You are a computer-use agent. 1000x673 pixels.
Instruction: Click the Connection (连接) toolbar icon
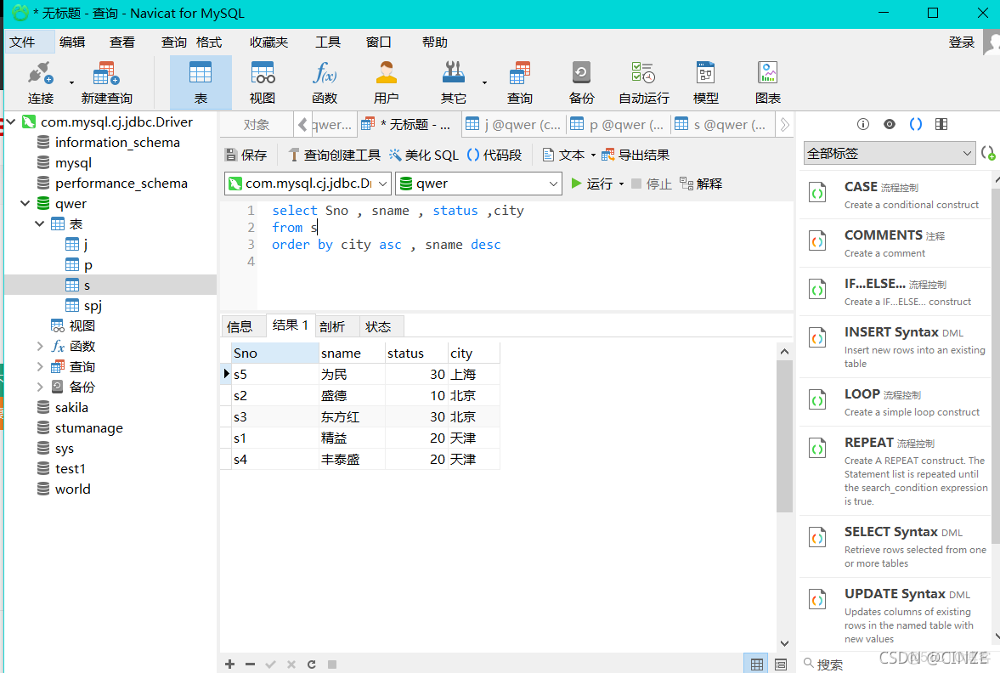(40, 82)
